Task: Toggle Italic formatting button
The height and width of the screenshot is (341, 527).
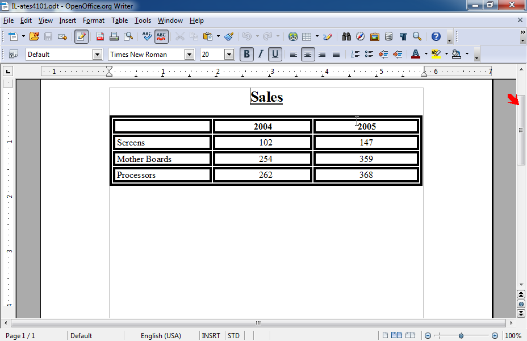Action: pyautogui.click(x=261, y=54)
